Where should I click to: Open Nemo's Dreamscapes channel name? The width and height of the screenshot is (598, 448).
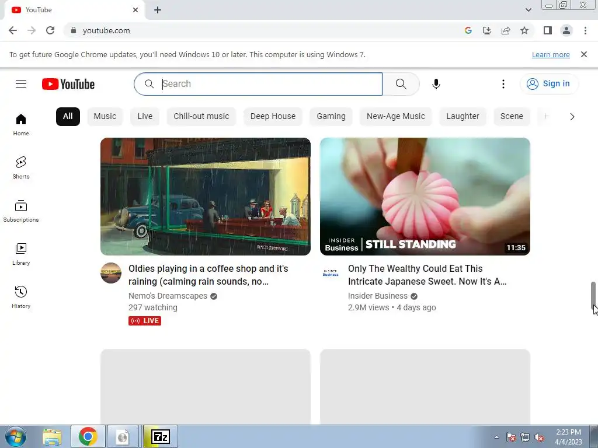[168, 296]
